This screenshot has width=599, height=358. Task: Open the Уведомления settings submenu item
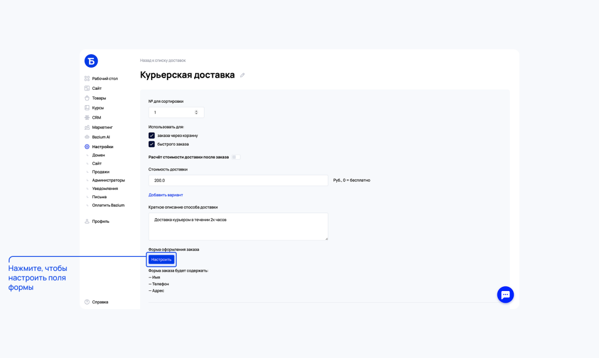pos(105,188)
